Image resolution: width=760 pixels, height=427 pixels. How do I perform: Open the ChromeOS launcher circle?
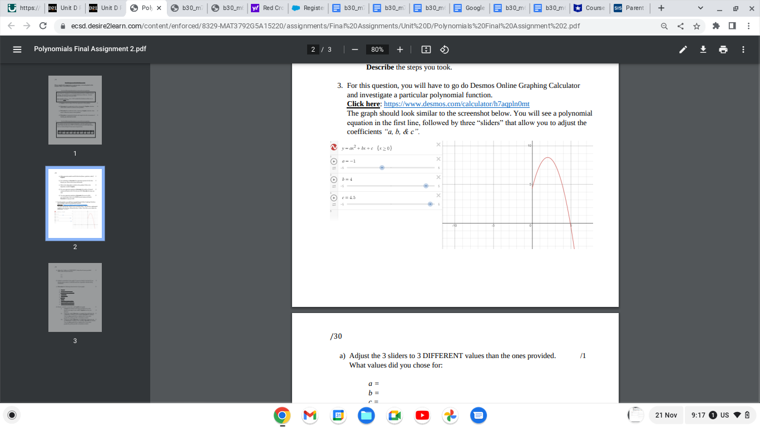coord(11,415)
